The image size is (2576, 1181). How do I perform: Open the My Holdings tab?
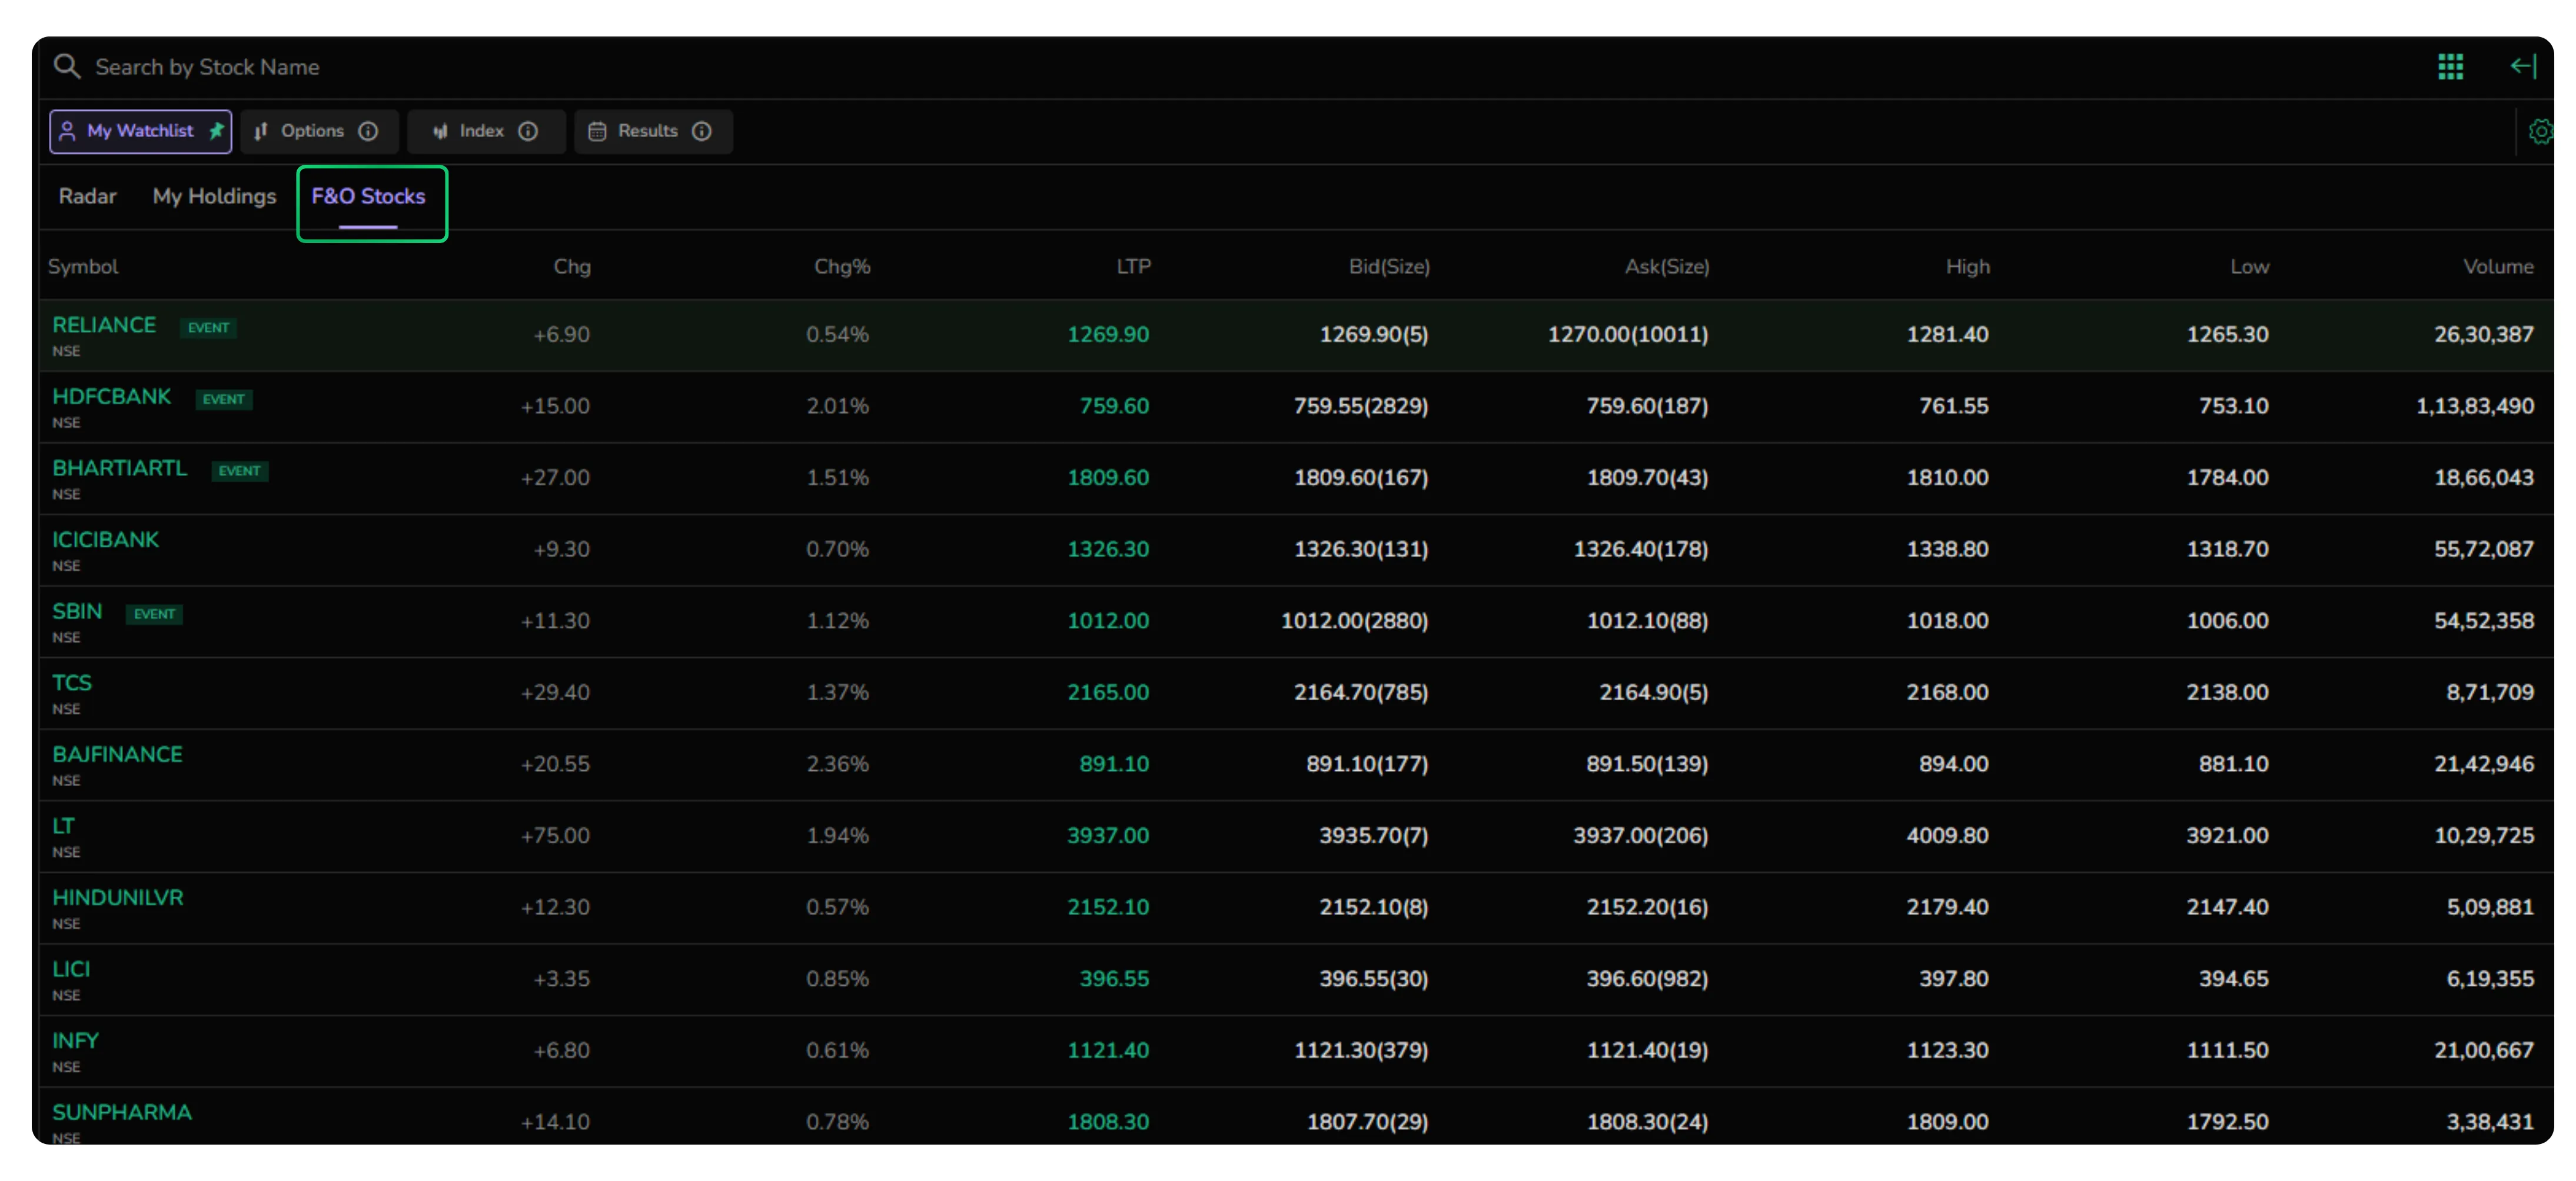point(214,196)
